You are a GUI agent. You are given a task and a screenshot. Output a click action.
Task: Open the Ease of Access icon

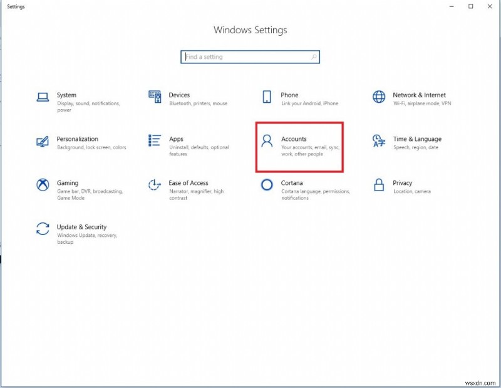155,184
